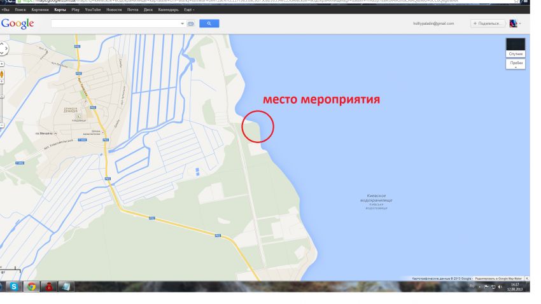Image resolution: width=541 pixels, height=304 pixels.
Task: Open Почта link in the top bar
Action: tap(132, 10)
